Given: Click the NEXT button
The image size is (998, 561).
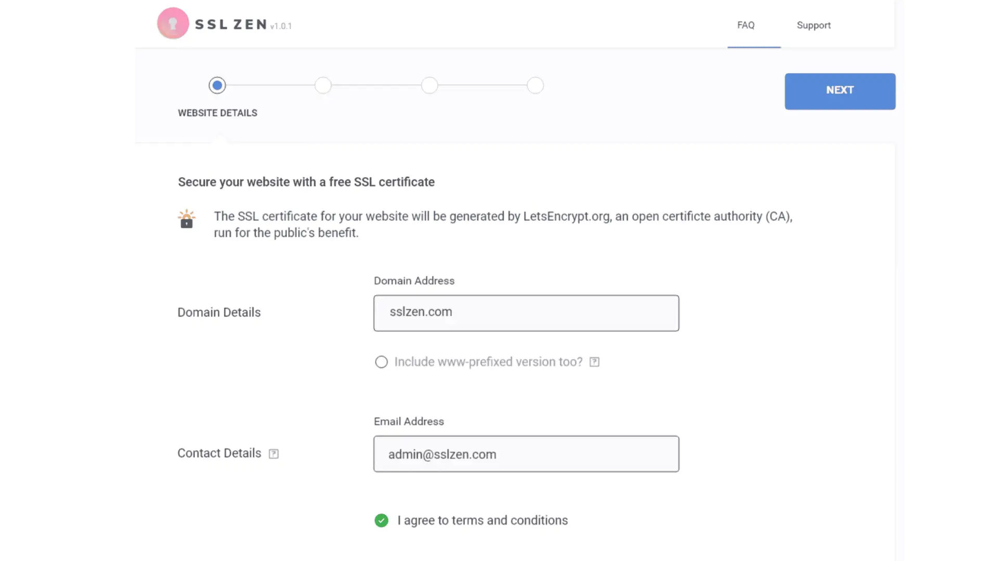Looking at the screenshot, I should point(840,91).
